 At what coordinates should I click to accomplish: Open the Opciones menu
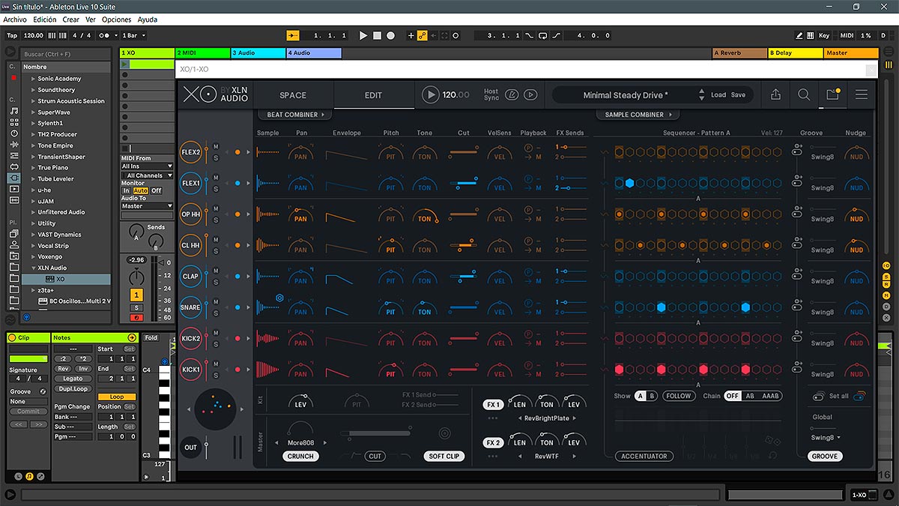[x=116, y=19]
